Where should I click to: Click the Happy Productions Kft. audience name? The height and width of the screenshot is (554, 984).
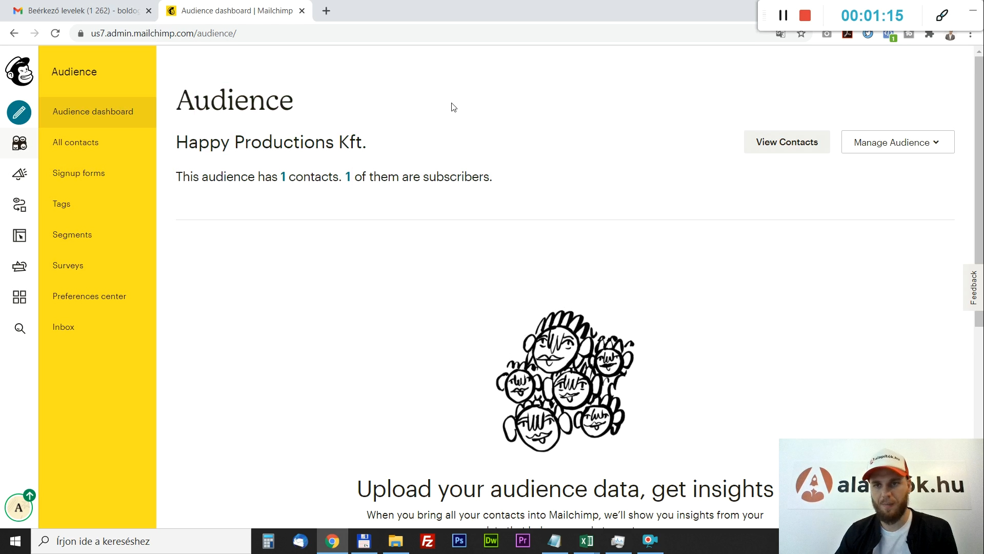(x=271, y=142)
